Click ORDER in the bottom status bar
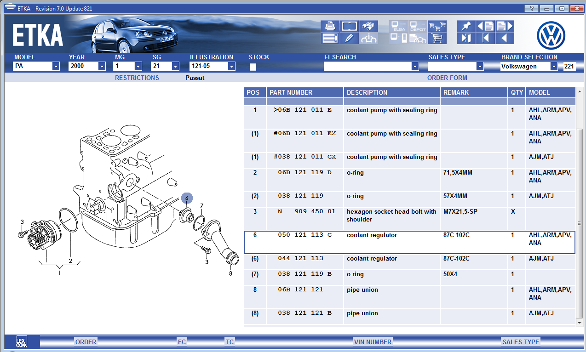This screenshot has width=586, height=352. pyautogui.click(x=86, y=342)
